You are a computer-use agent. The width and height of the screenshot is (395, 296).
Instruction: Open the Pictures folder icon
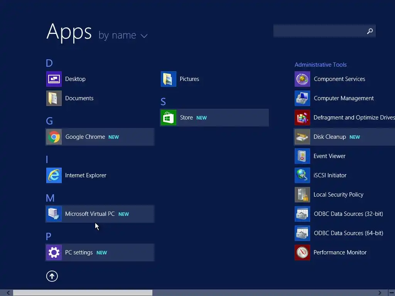tap(169, 79)
